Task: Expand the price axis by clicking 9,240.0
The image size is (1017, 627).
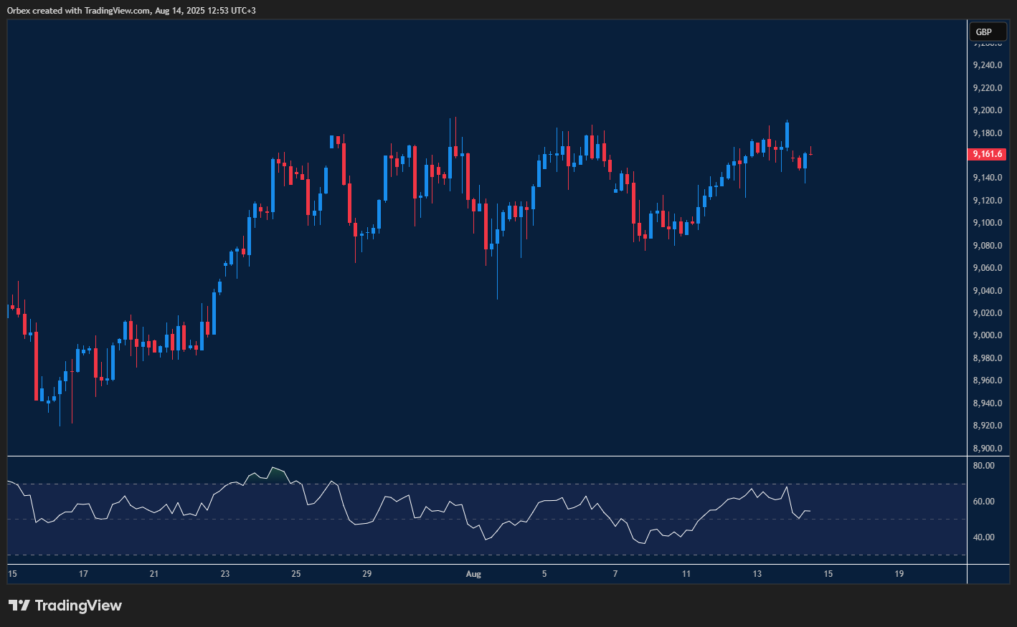Action: (988, 64)
